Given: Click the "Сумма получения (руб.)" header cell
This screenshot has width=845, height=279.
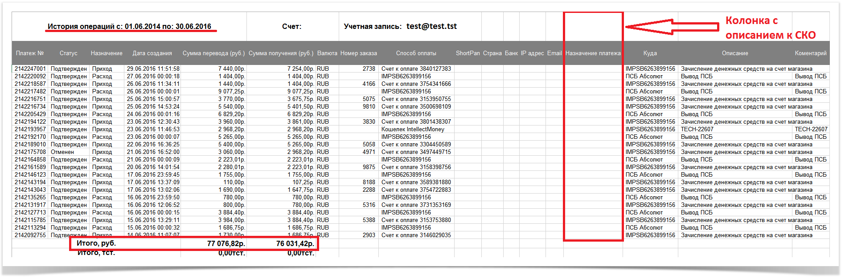Looking at the screenshot, I should point(281,53).
